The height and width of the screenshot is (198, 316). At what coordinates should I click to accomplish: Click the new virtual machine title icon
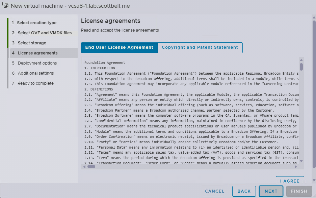pos(5,5)
